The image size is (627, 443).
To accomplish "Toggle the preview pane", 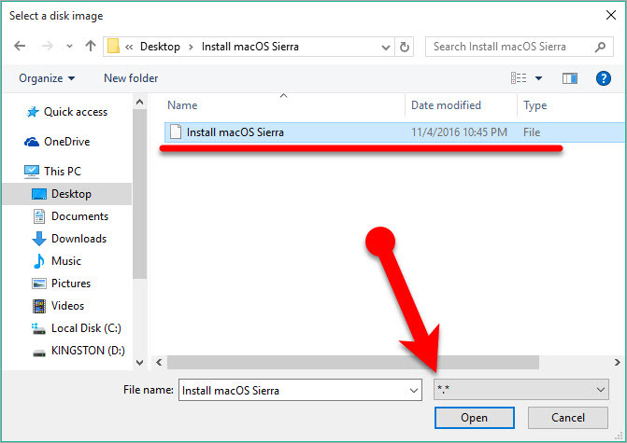I will coord(569,78).
